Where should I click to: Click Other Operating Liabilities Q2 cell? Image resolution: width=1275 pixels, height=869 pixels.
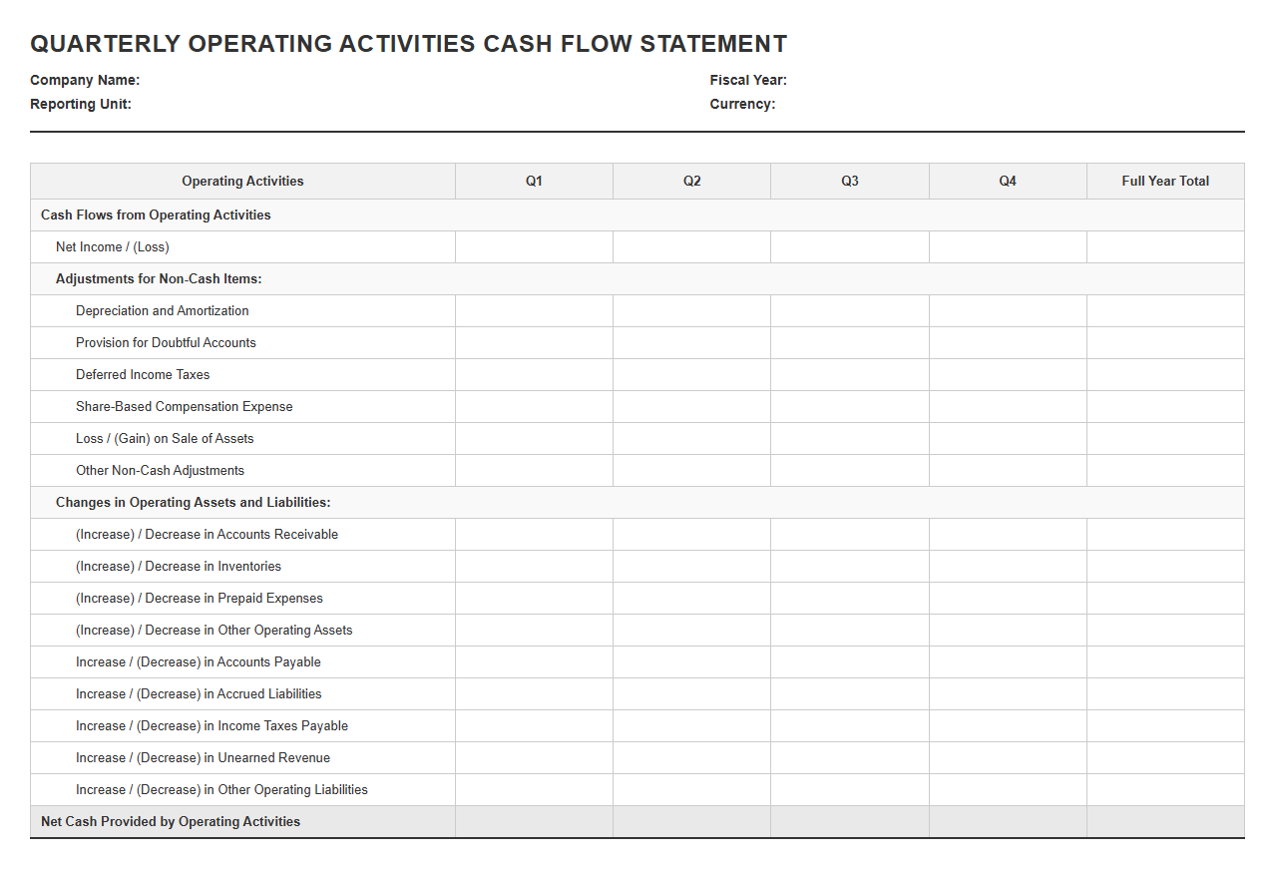tap(692, 789)
